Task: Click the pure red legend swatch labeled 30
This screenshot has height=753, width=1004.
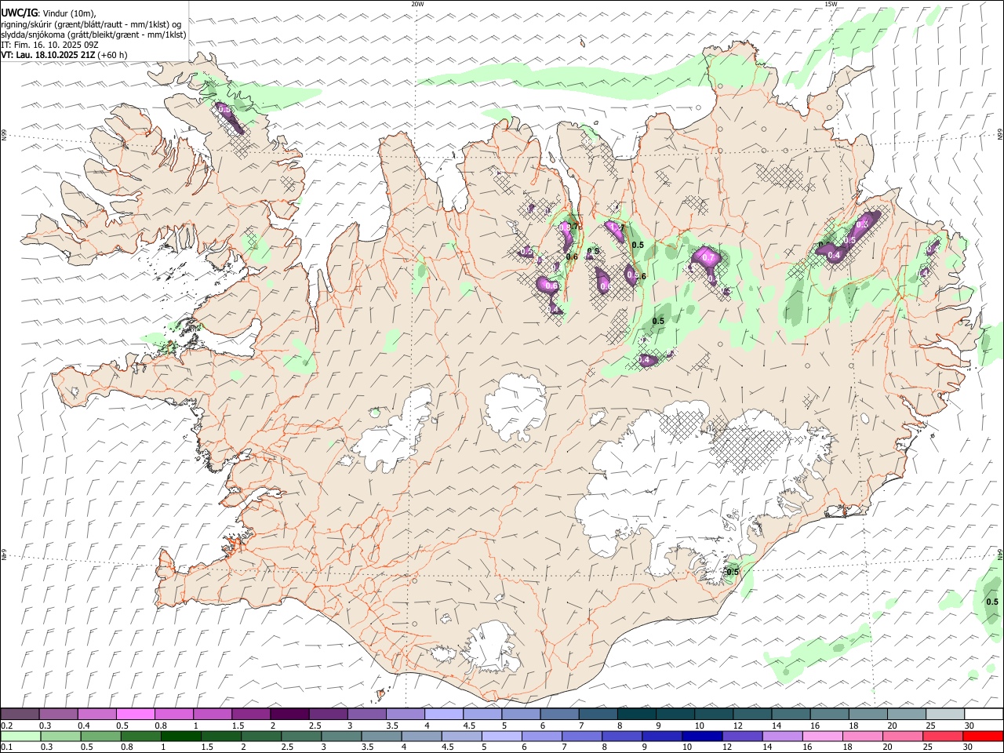Action: coord(983,737)
